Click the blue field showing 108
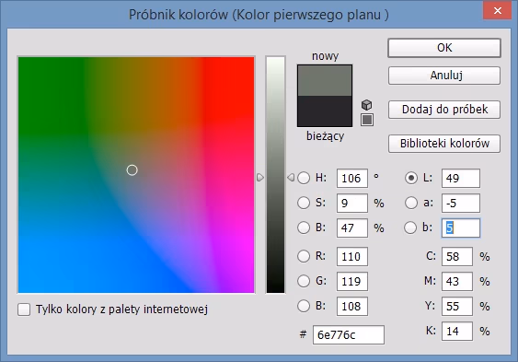 coord(352,306)
